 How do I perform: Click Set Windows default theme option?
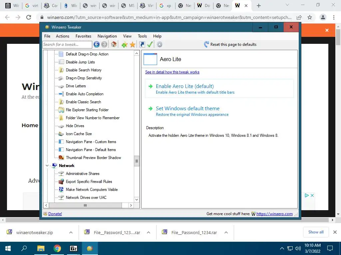click(x=219, y=111)
